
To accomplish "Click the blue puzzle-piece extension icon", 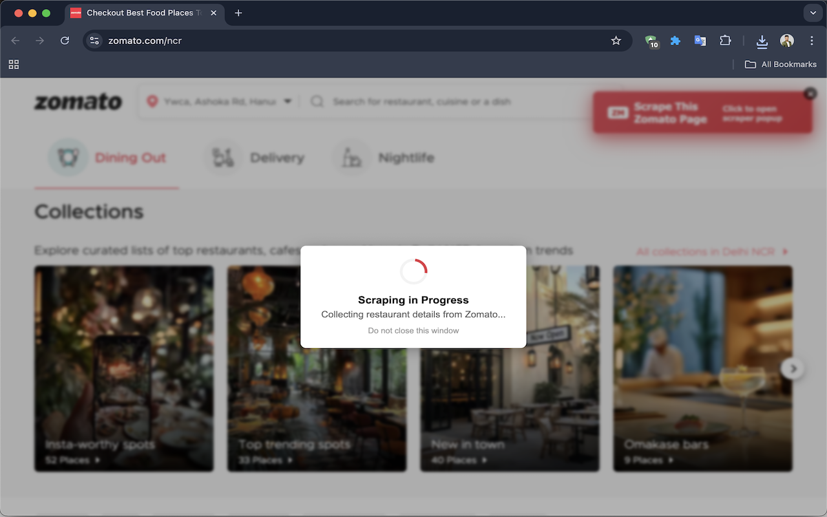I will (x=675, y=41).
